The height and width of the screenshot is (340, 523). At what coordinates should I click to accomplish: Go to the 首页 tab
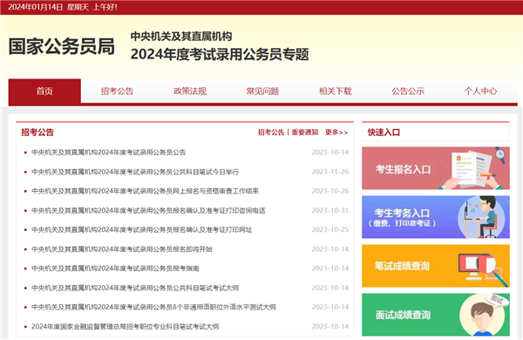pyautogui.click(x=44, y=91)
